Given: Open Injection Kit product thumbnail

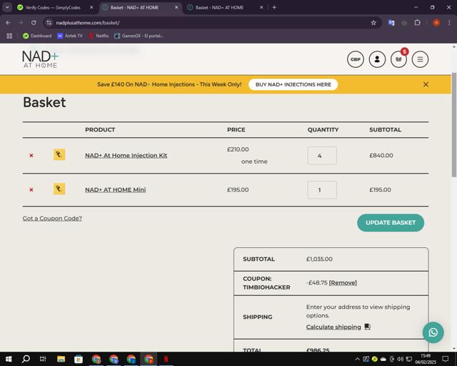Looking at the screenshot, I should click(x=59, y=154).
